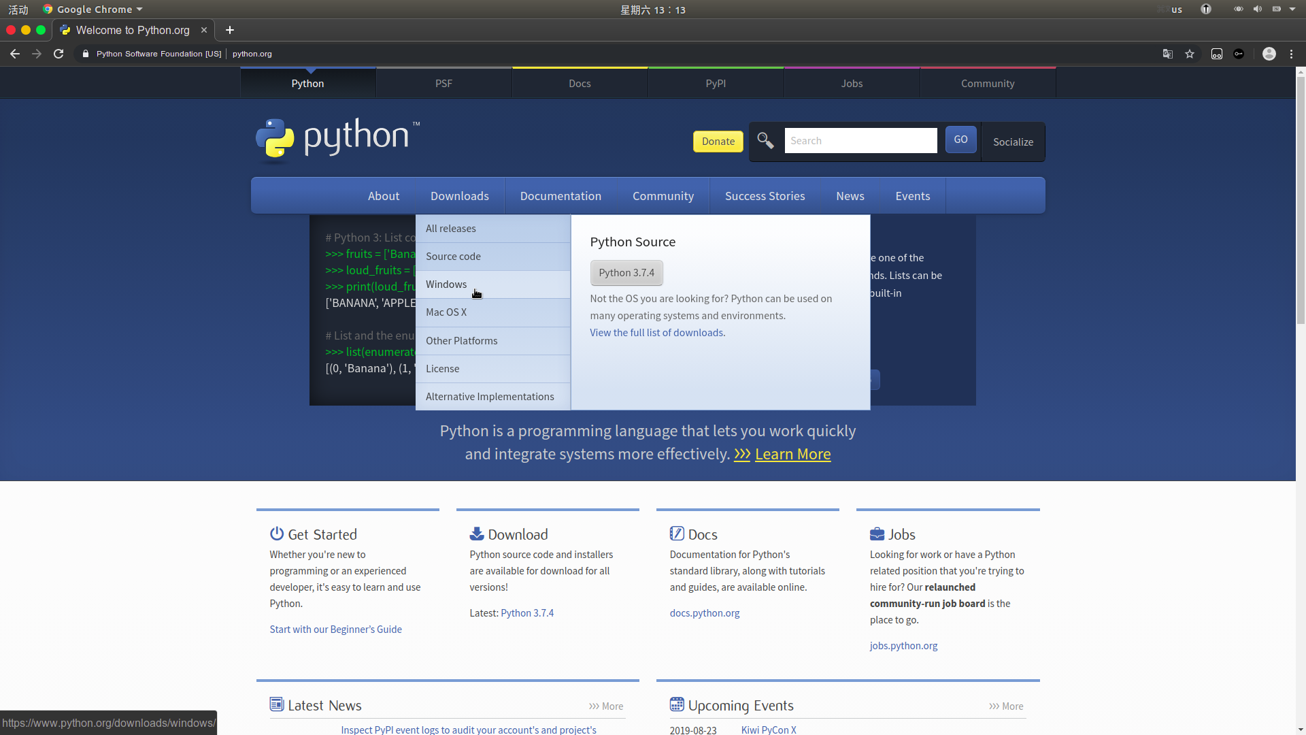Select the PSF top tab
1306x735 pixels.
click(x=443, y=83)
